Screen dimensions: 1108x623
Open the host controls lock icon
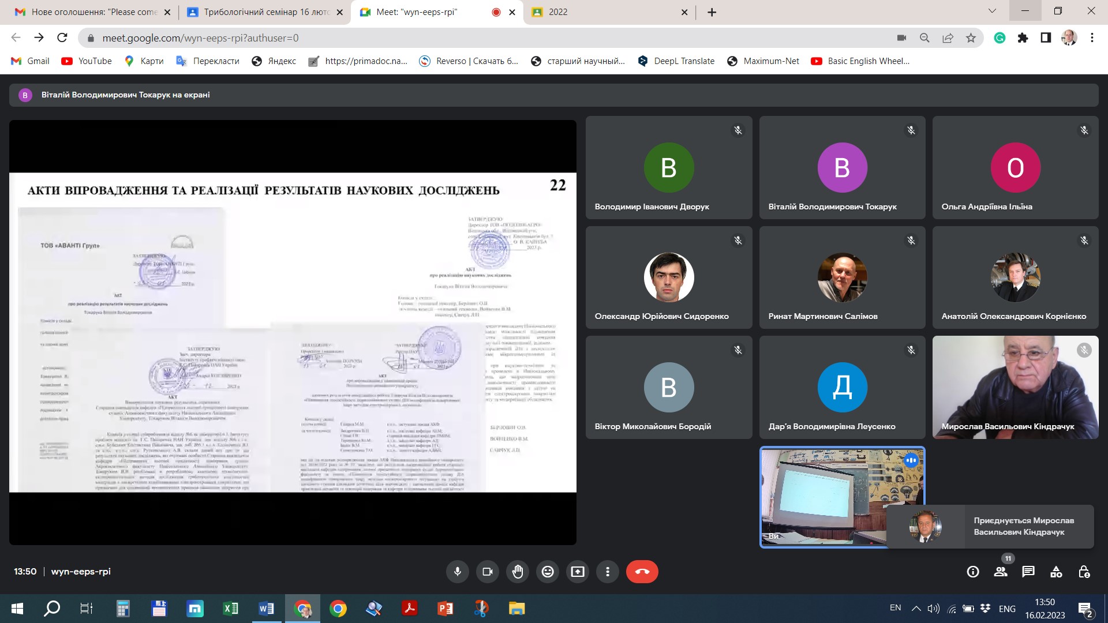(x=1084, y=572)
